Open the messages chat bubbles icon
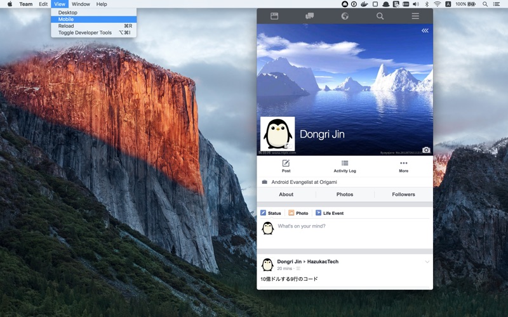Viewport: 508px width, 317px height. click(309, 16)
